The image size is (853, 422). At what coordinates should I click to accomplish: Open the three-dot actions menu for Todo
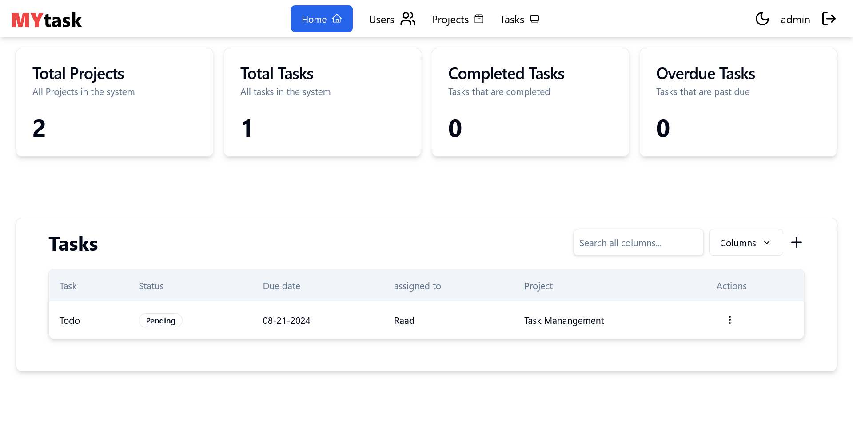click(x=729, y=320)
